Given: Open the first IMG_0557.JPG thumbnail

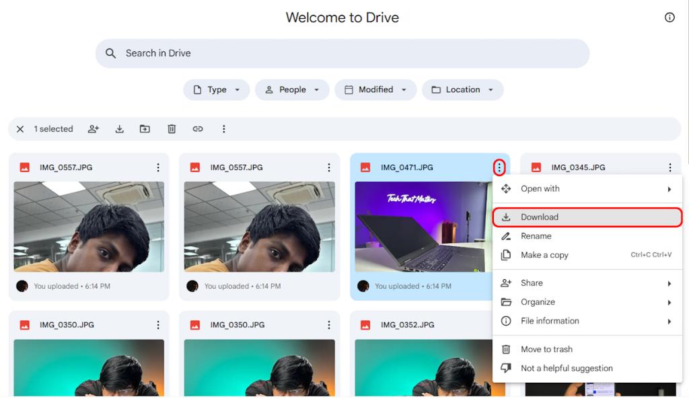Looking at the screenshot, I should [x=89, y=227].
